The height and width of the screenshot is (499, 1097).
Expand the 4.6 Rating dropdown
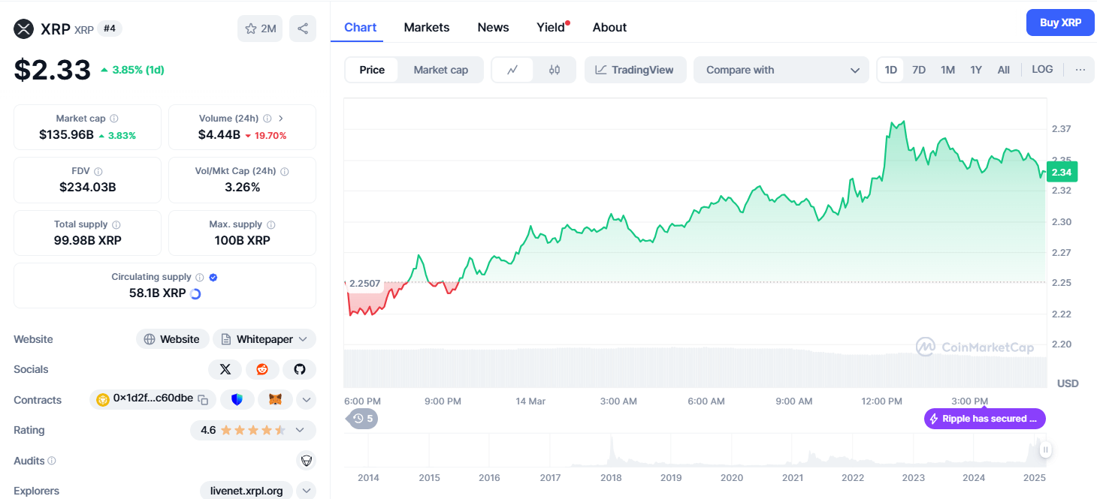coord(252,430)
